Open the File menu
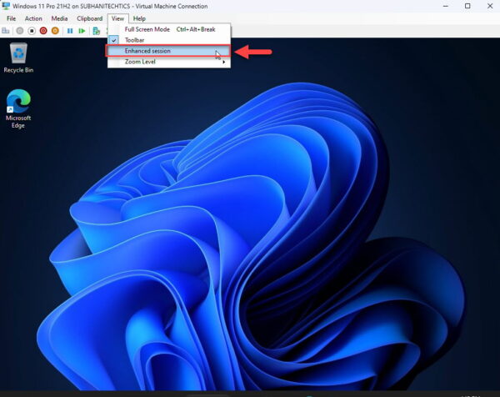This screenshot has width=500, height=397. click(11, 18)
